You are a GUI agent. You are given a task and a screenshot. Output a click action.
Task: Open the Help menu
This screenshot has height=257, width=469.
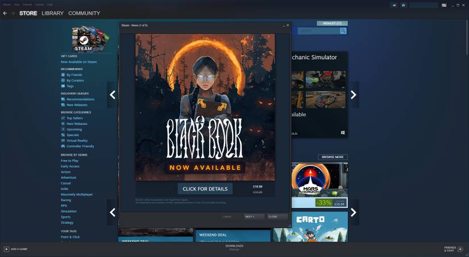(x=50, y=5)
